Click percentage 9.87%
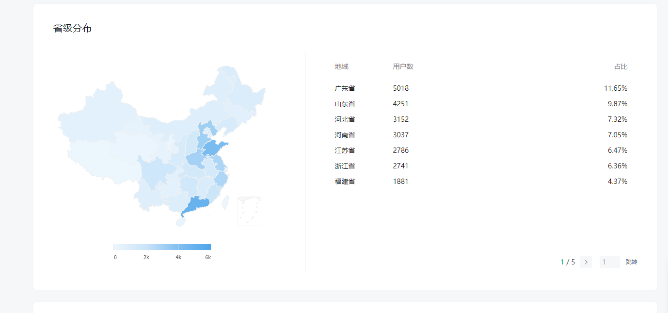The image size is (668, 313). click(x=618, y=104)
